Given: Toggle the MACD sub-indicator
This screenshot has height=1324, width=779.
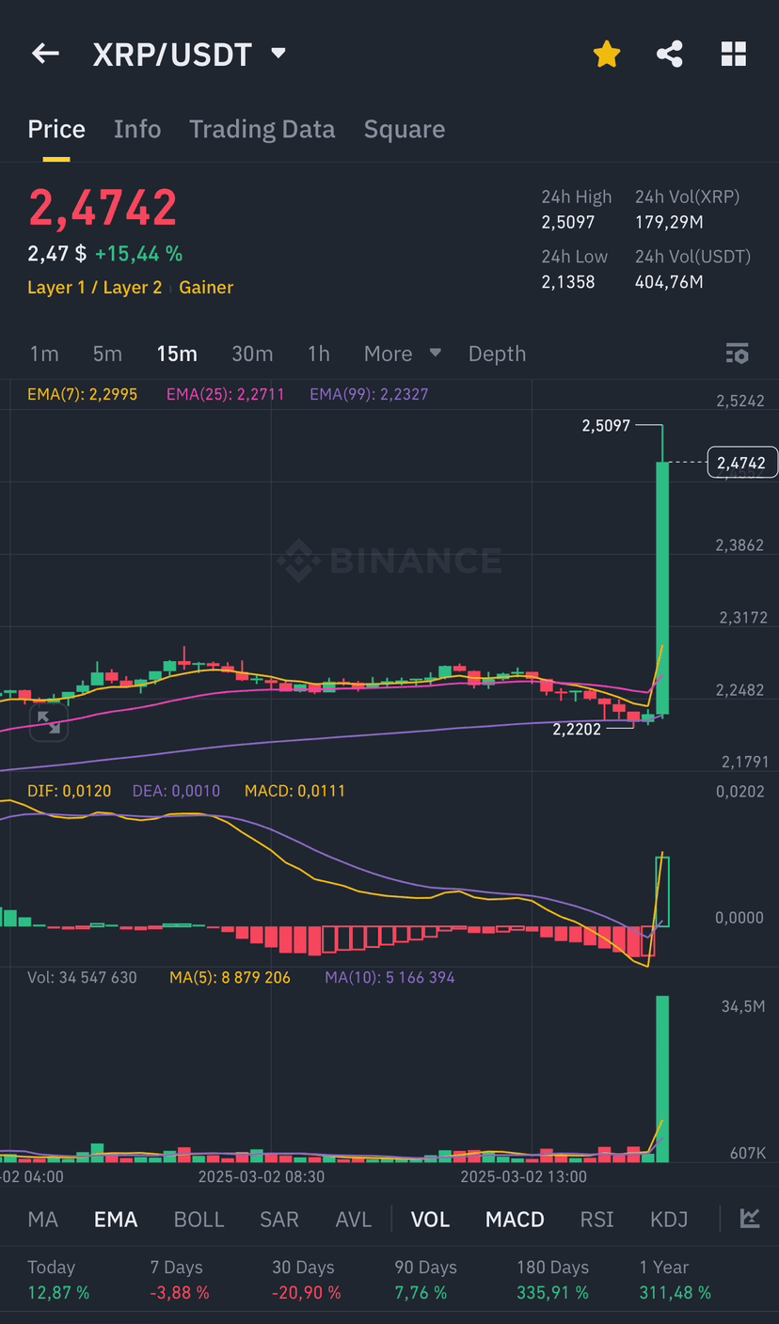Looking at the screenshot, I should pos(515,1220).
